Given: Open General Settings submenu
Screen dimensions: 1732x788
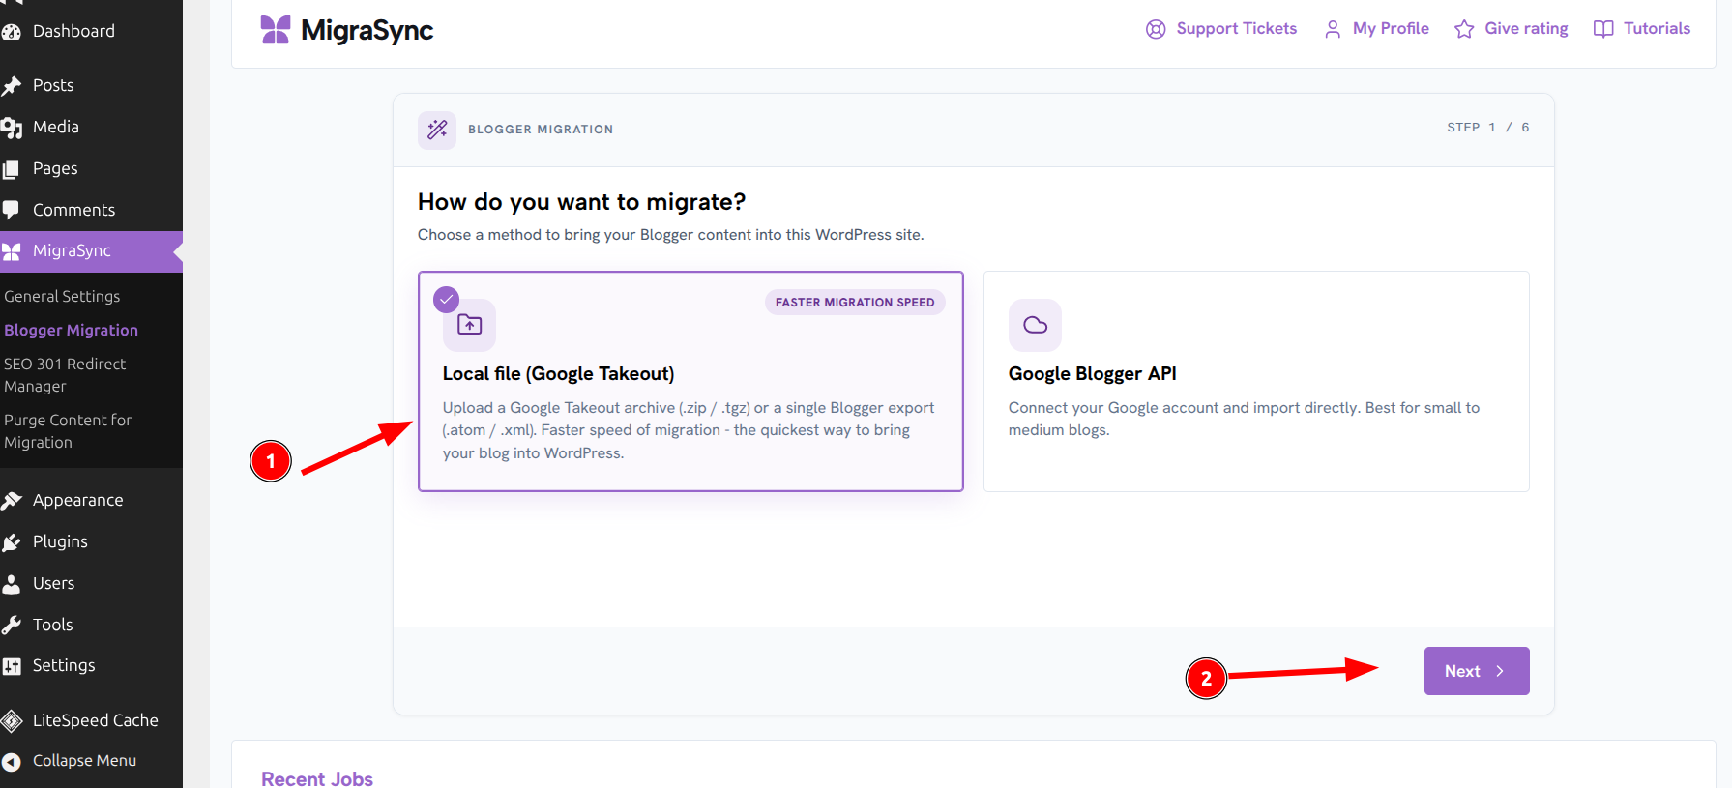Looking at the screenshot, I should (x=62, y=296).
